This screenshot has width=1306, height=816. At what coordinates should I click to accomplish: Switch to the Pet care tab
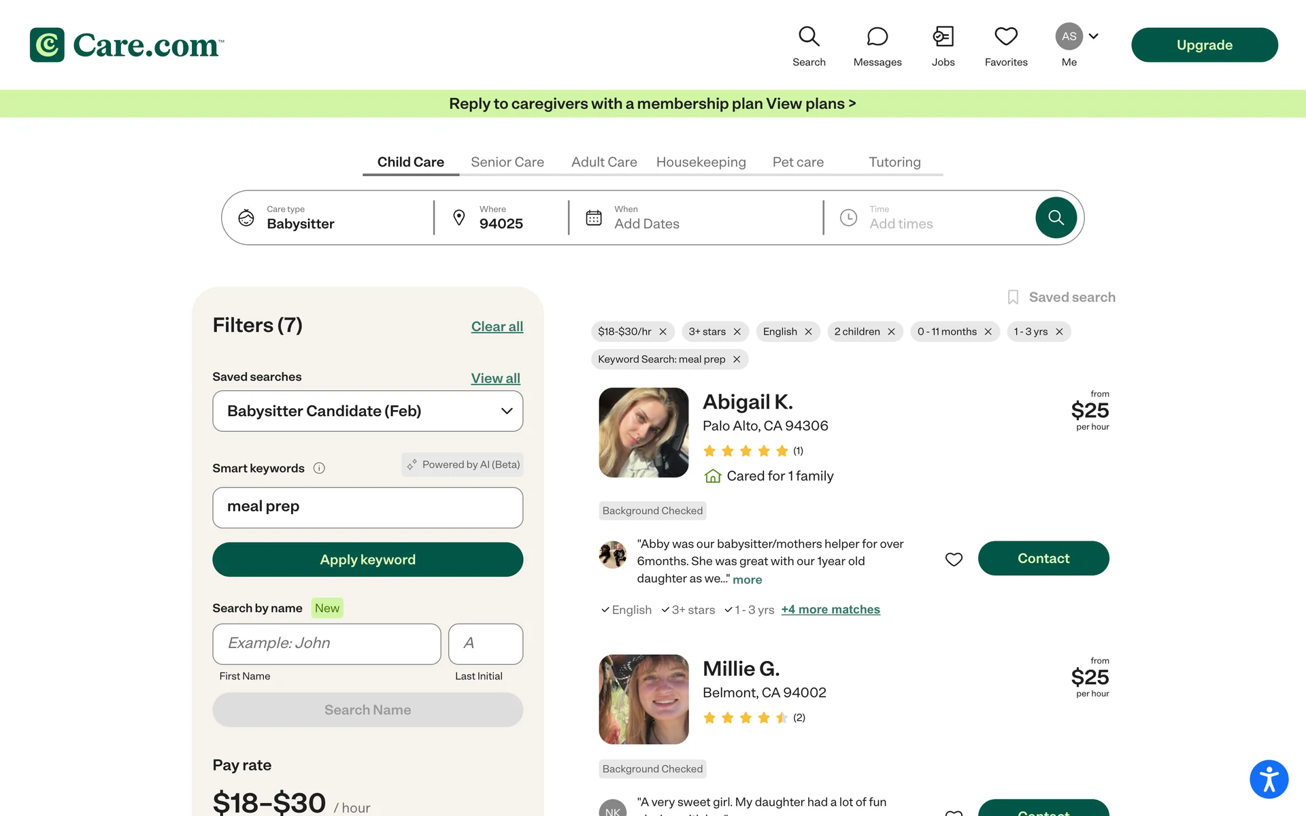(x=797, y=162)
